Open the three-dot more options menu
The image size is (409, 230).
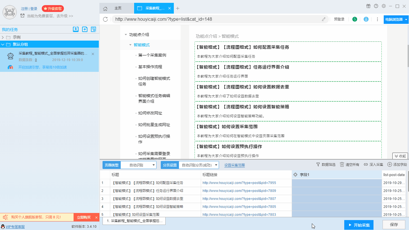[377, 19]
